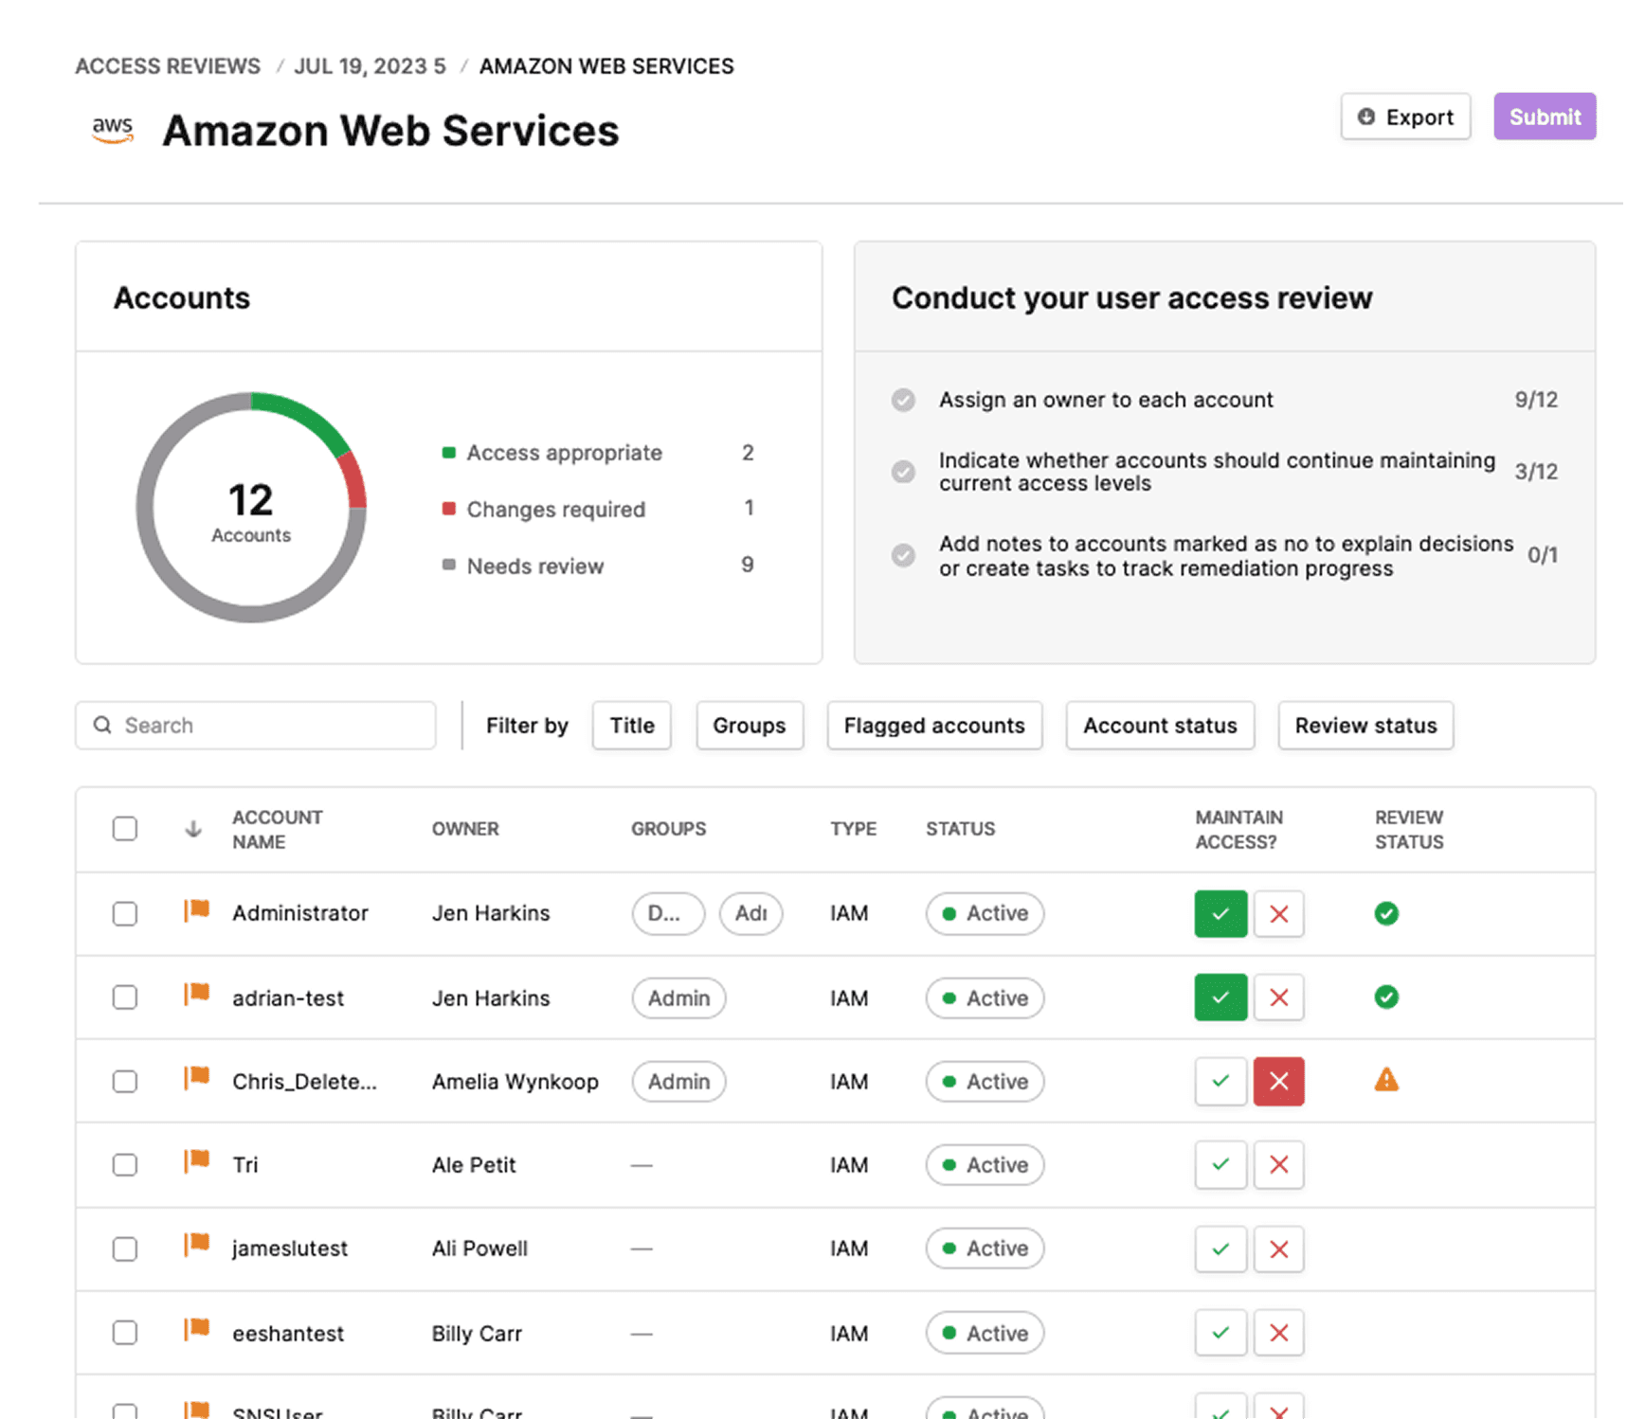Screen dimensions: 1645x1419
Task: Click the flag icon on jameslutest row
Action: tap(197, 1245)
